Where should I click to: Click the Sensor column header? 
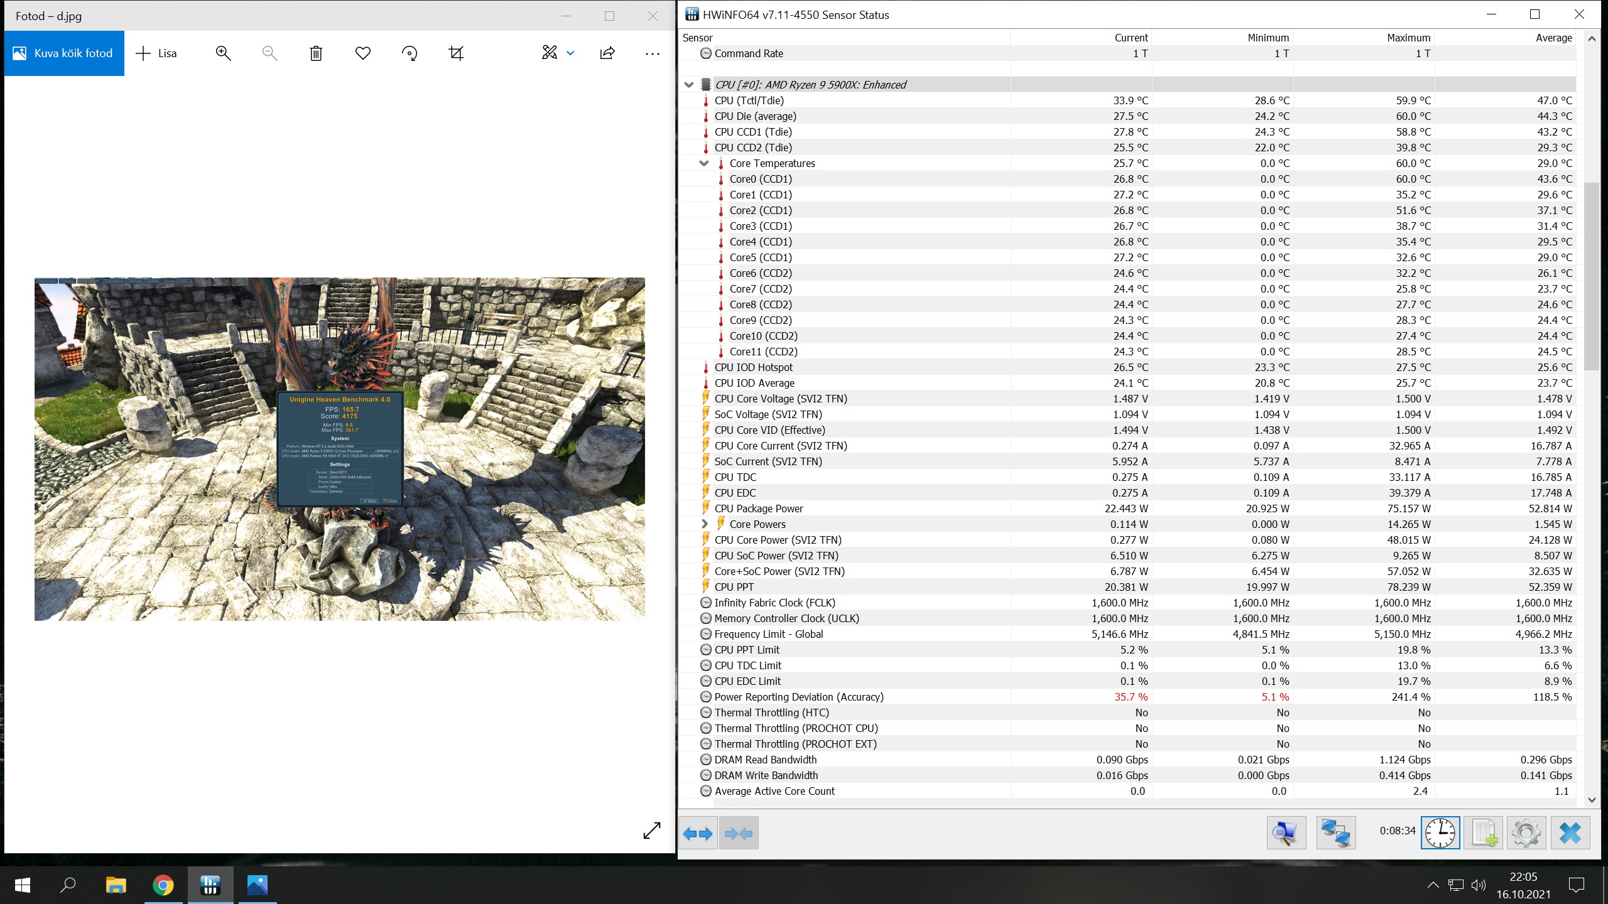844,38
